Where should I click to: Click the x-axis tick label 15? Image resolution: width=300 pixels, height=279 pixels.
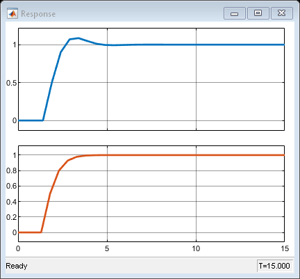pyautogui.click(x=285, y=248)
